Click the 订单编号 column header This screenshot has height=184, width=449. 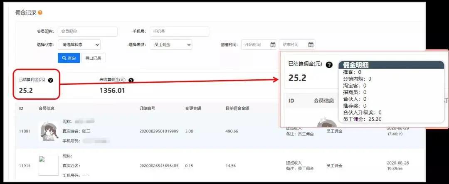click(147, 108)
